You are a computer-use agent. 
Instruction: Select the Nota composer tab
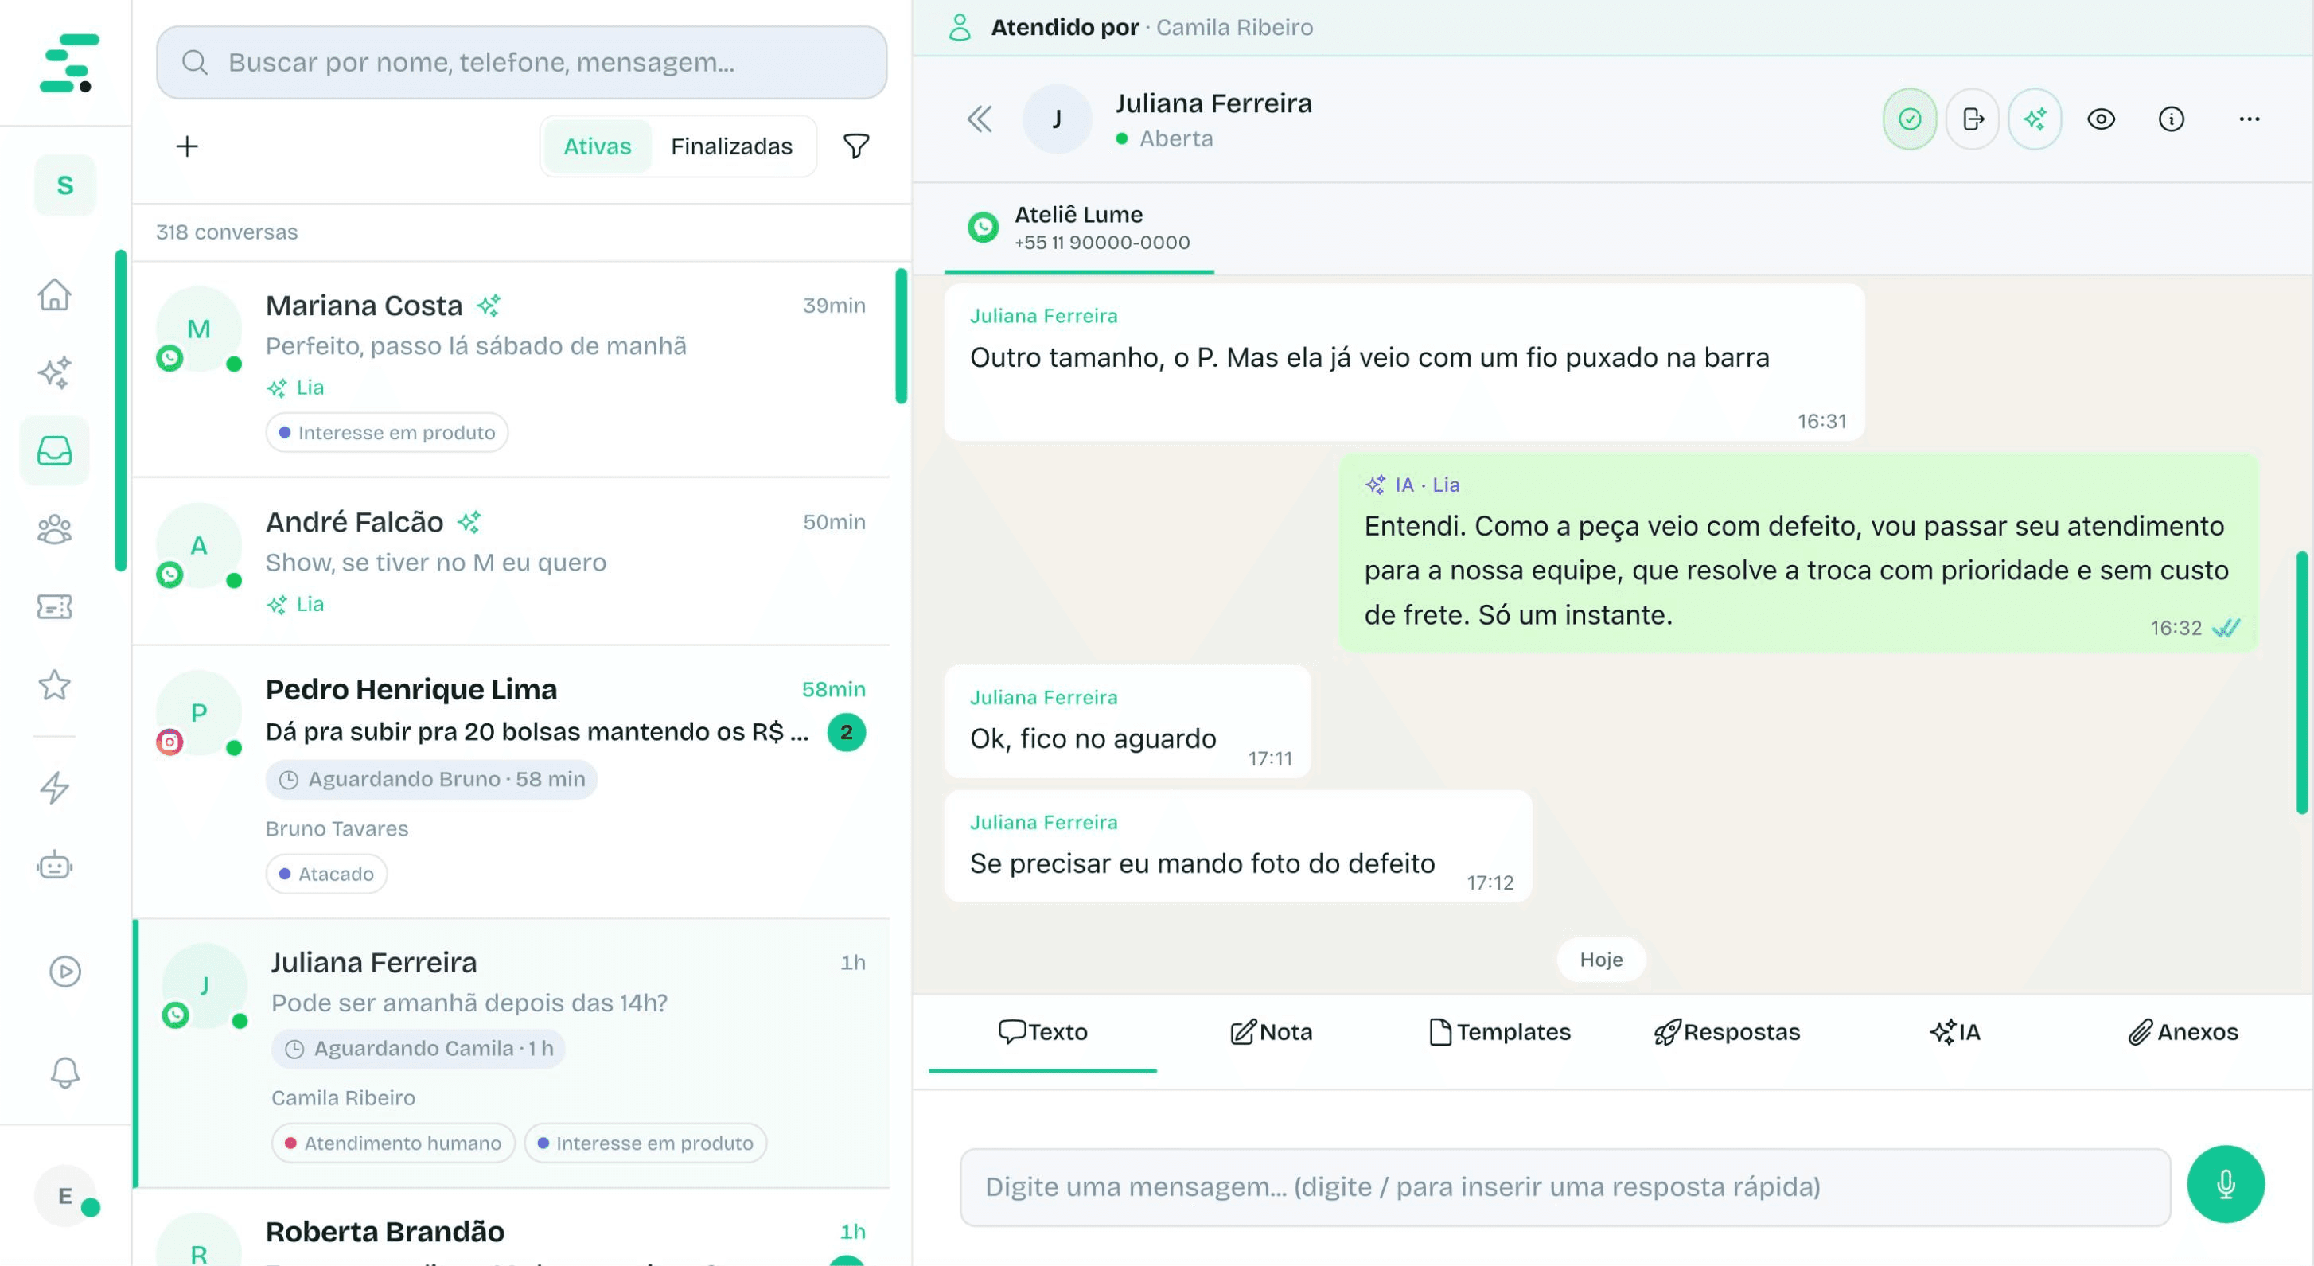[x=1271, y=1032]
